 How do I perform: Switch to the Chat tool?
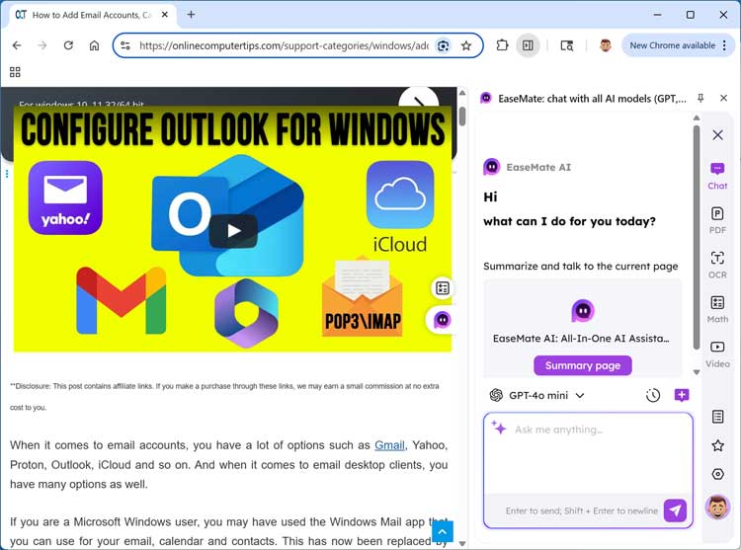coord(717,176)
